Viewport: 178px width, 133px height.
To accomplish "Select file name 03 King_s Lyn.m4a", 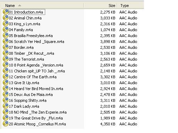I will 24,24.
